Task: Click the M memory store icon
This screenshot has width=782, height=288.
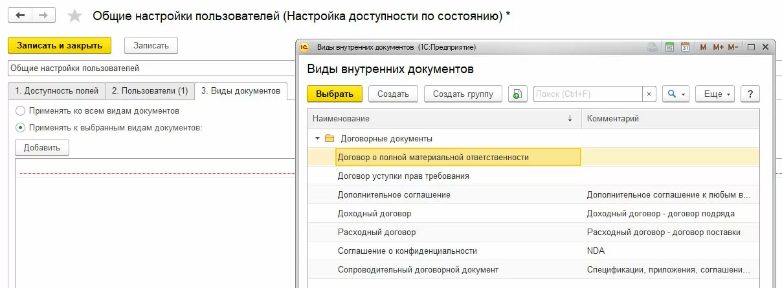Action: (x=703, y=47)
